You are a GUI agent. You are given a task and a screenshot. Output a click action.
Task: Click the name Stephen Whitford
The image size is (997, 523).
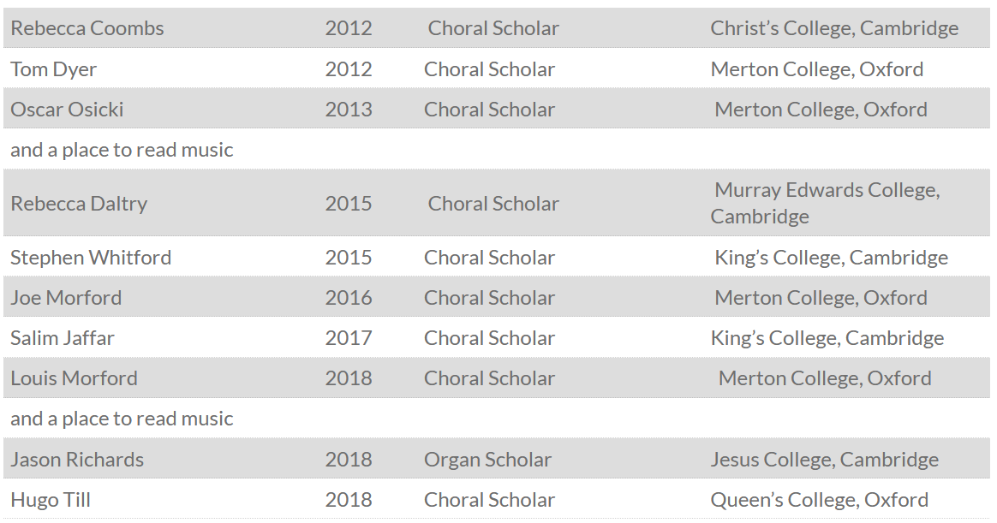[91, 258]
